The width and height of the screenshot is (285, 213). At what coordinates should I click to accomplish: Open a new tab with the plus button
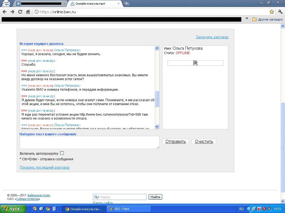point(126,4)
